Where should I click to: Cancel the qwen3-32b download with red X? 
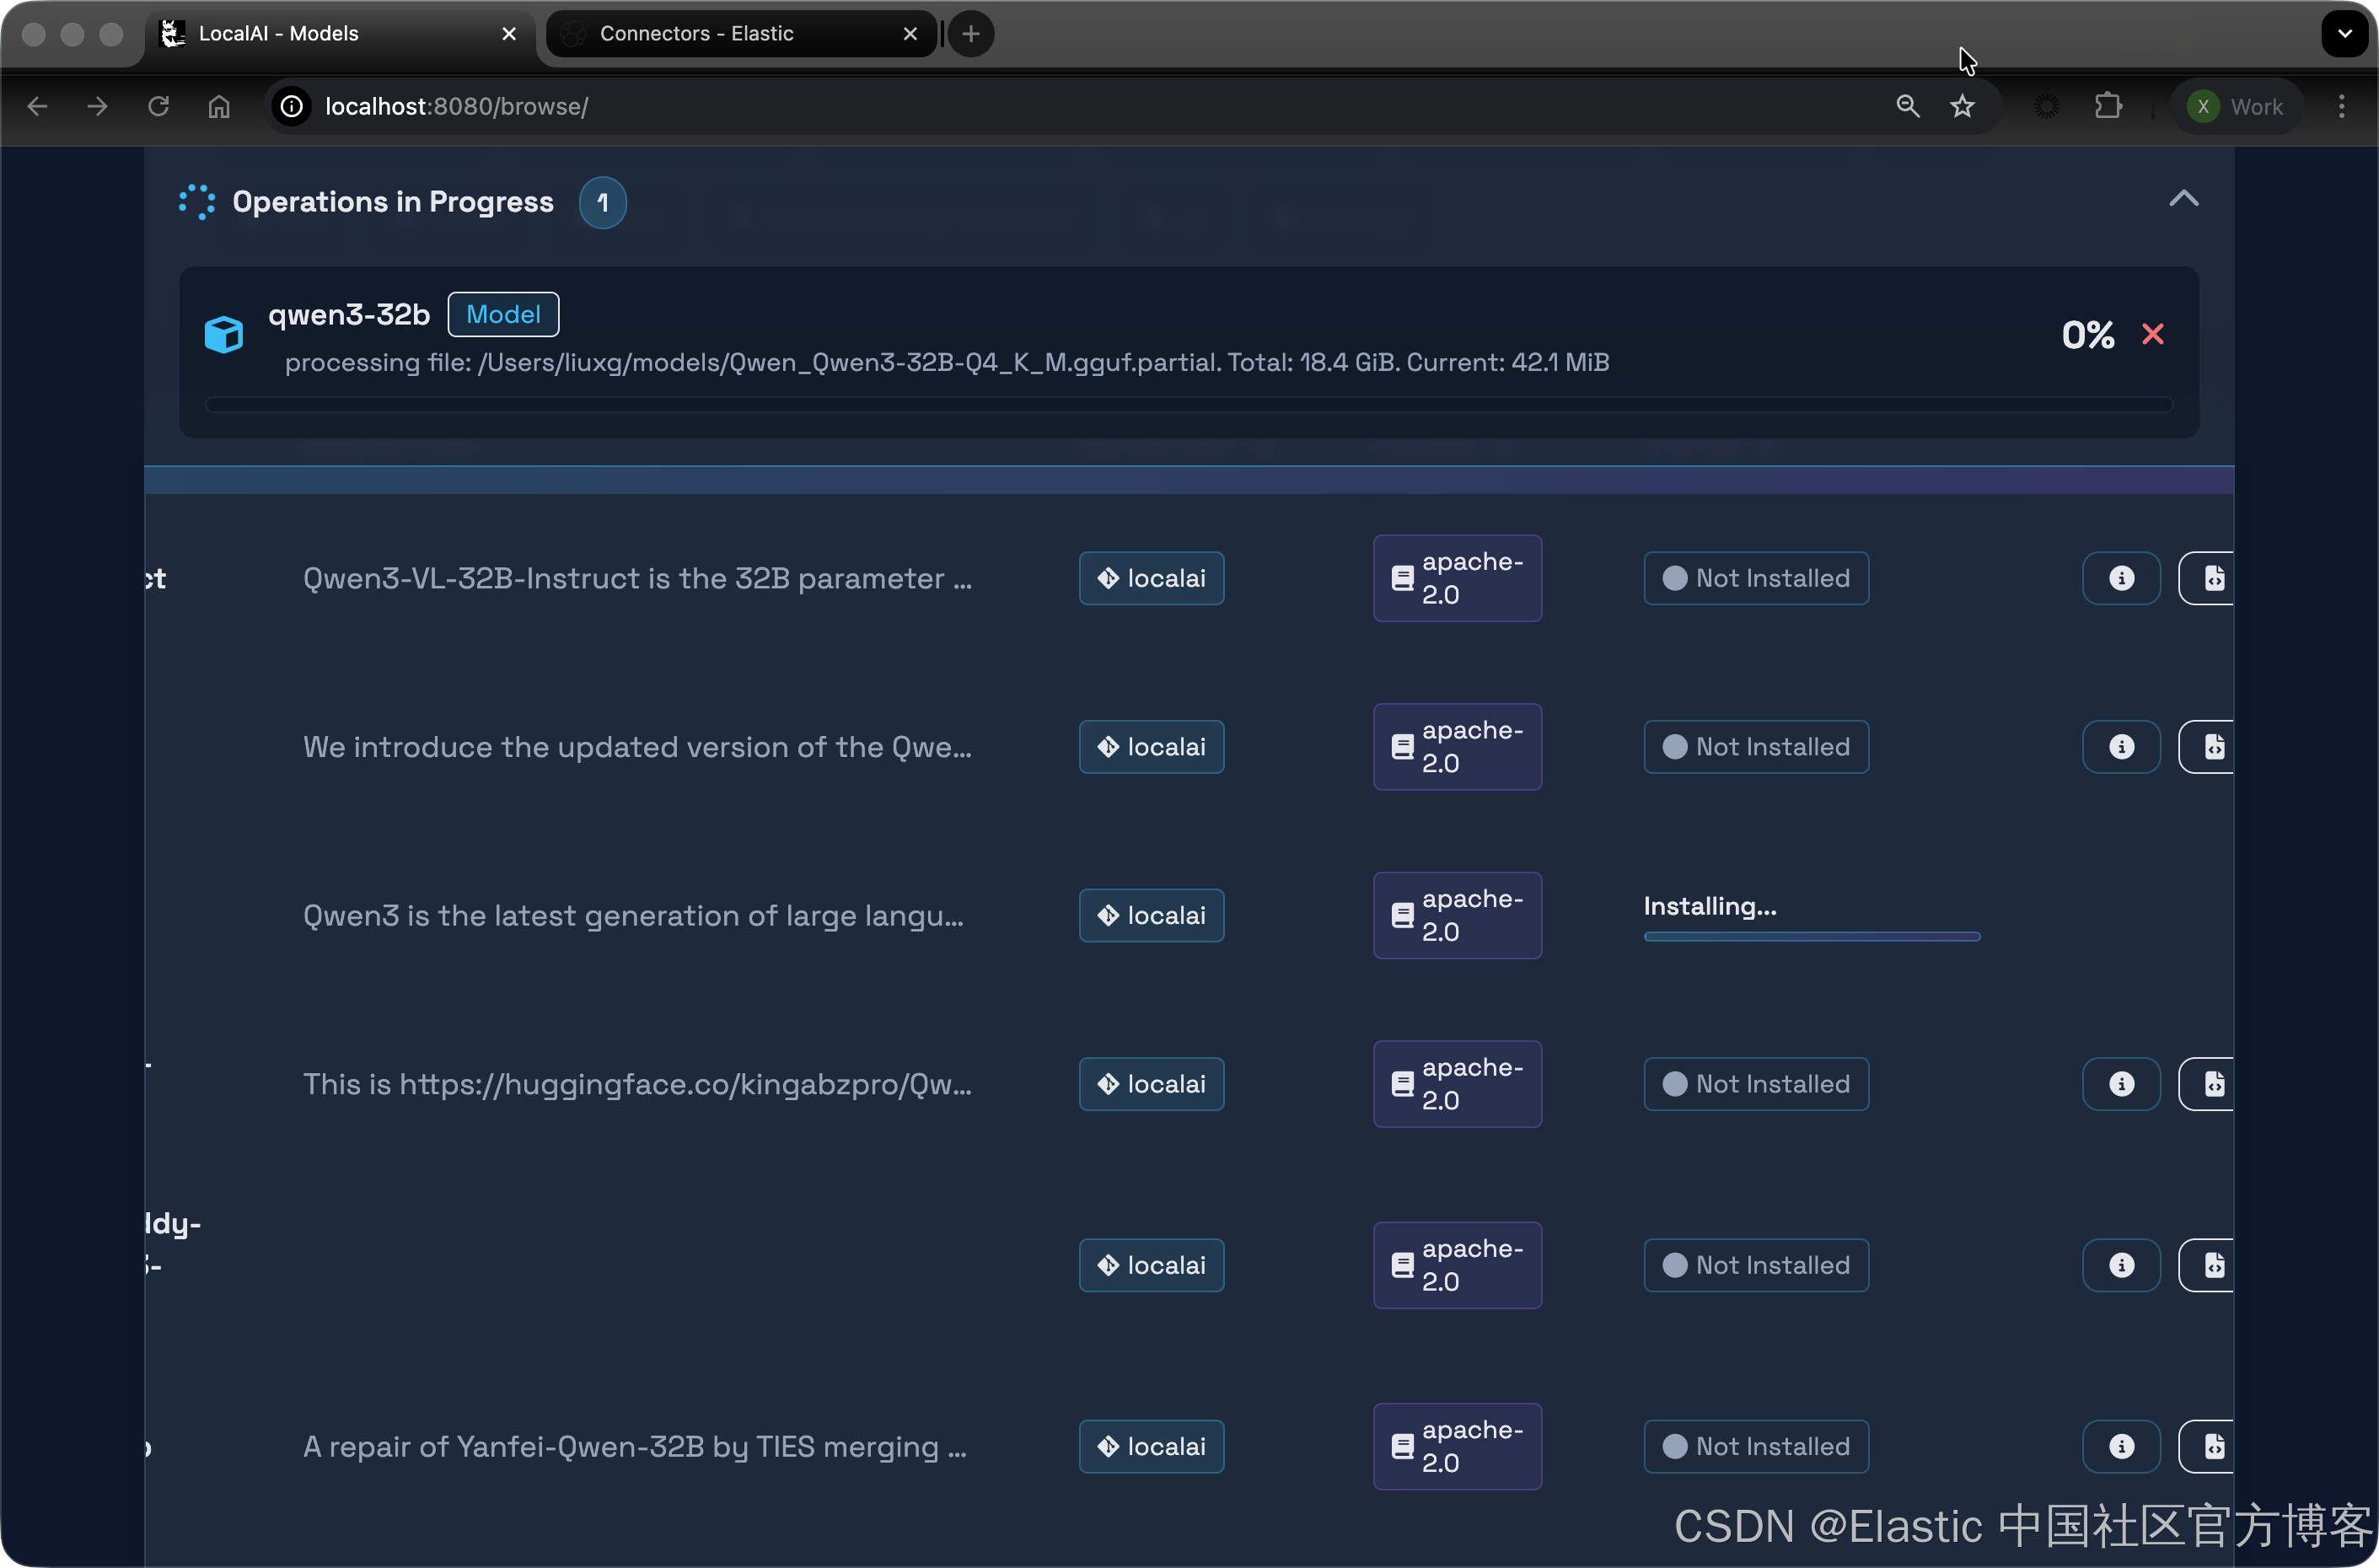click(x=2152, y=334)
